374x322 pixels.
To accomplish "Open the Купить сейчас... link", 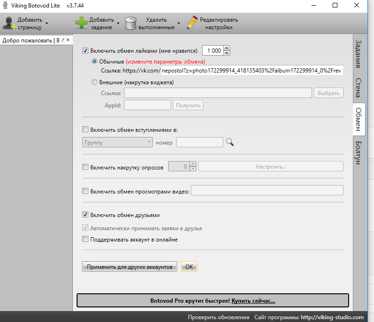I will coord(253,301).
